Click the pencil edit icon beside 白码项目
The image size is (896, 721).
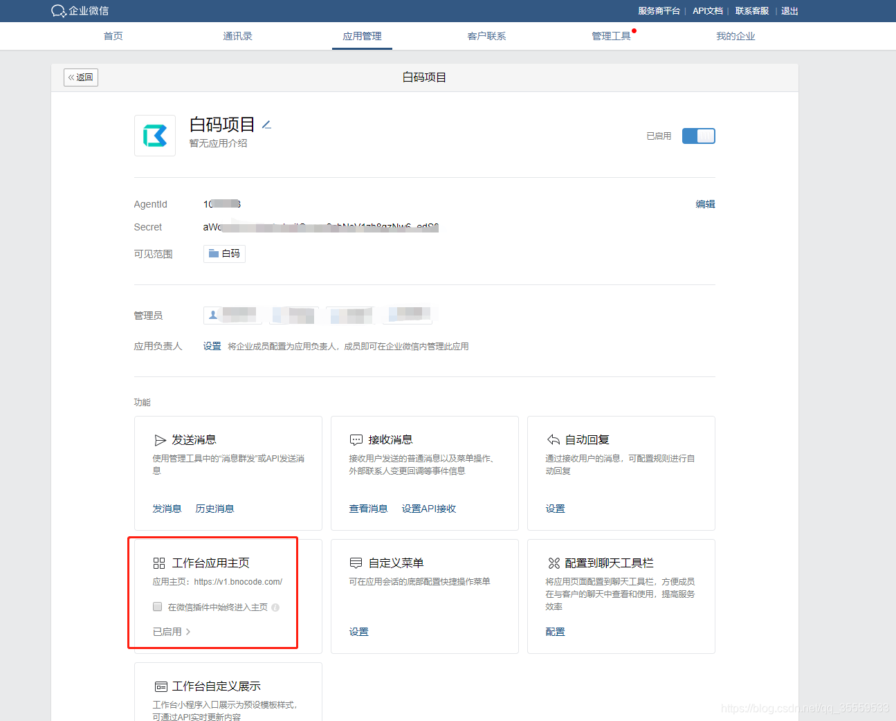pyautogui.click(x=266, y=125)
